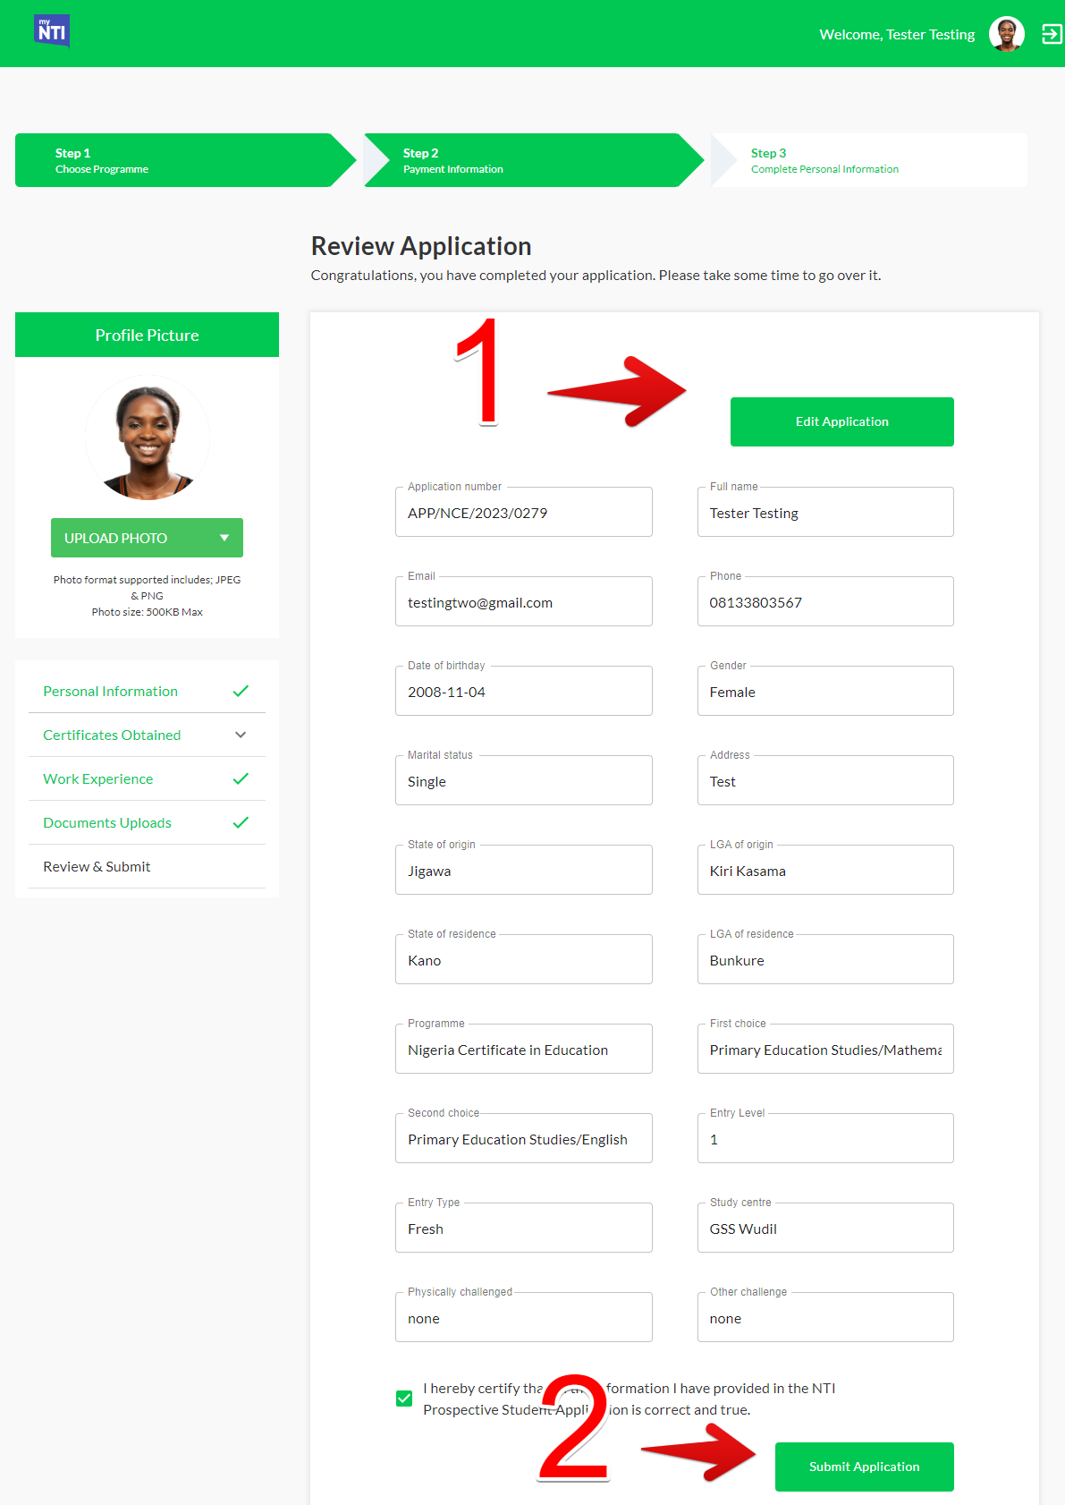Viewport: 1065px width, 1505px height.
Task: Click the Personal Information checkmark icon
Action: point(241,691)
